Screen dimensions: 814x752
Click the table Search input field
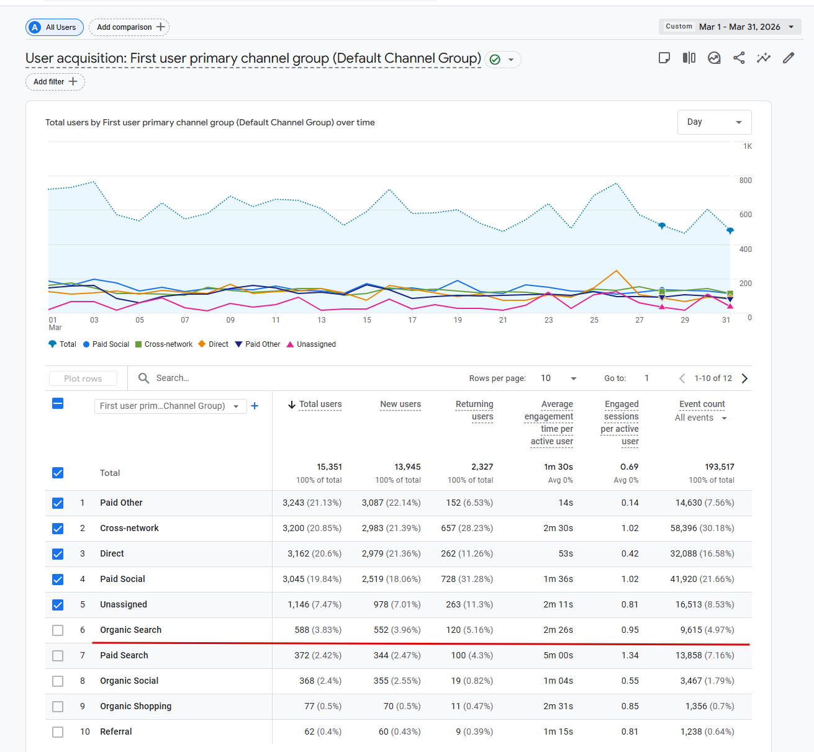(x=248, y=378)
